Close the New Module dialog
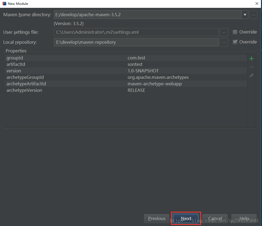 coord(257,4)
